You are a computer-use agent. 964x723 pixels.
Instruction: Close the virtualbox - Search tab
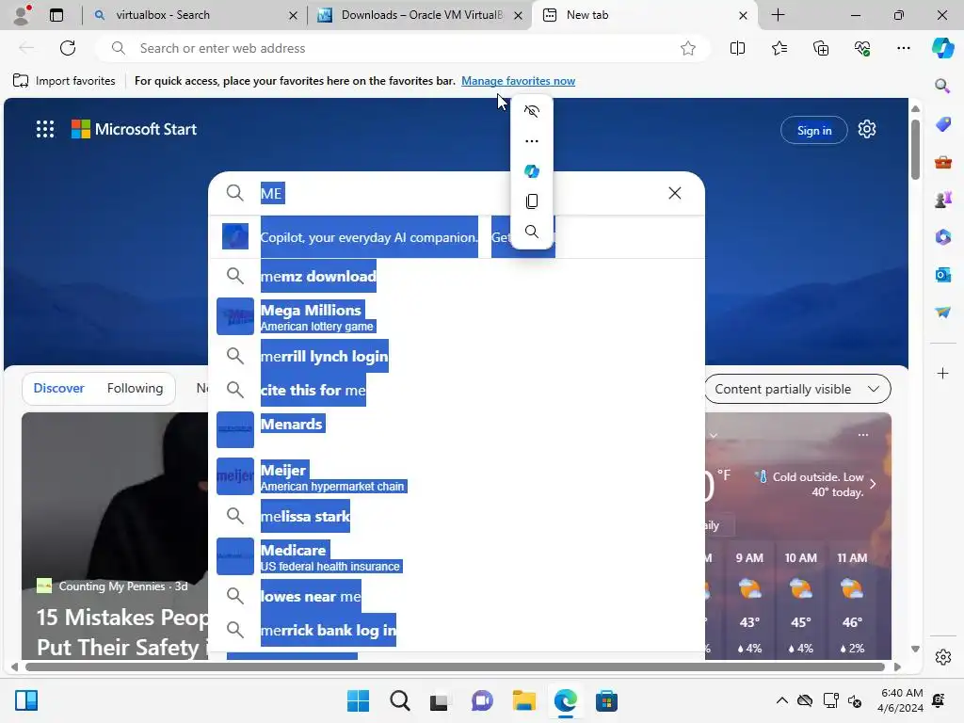click(294, 15)
